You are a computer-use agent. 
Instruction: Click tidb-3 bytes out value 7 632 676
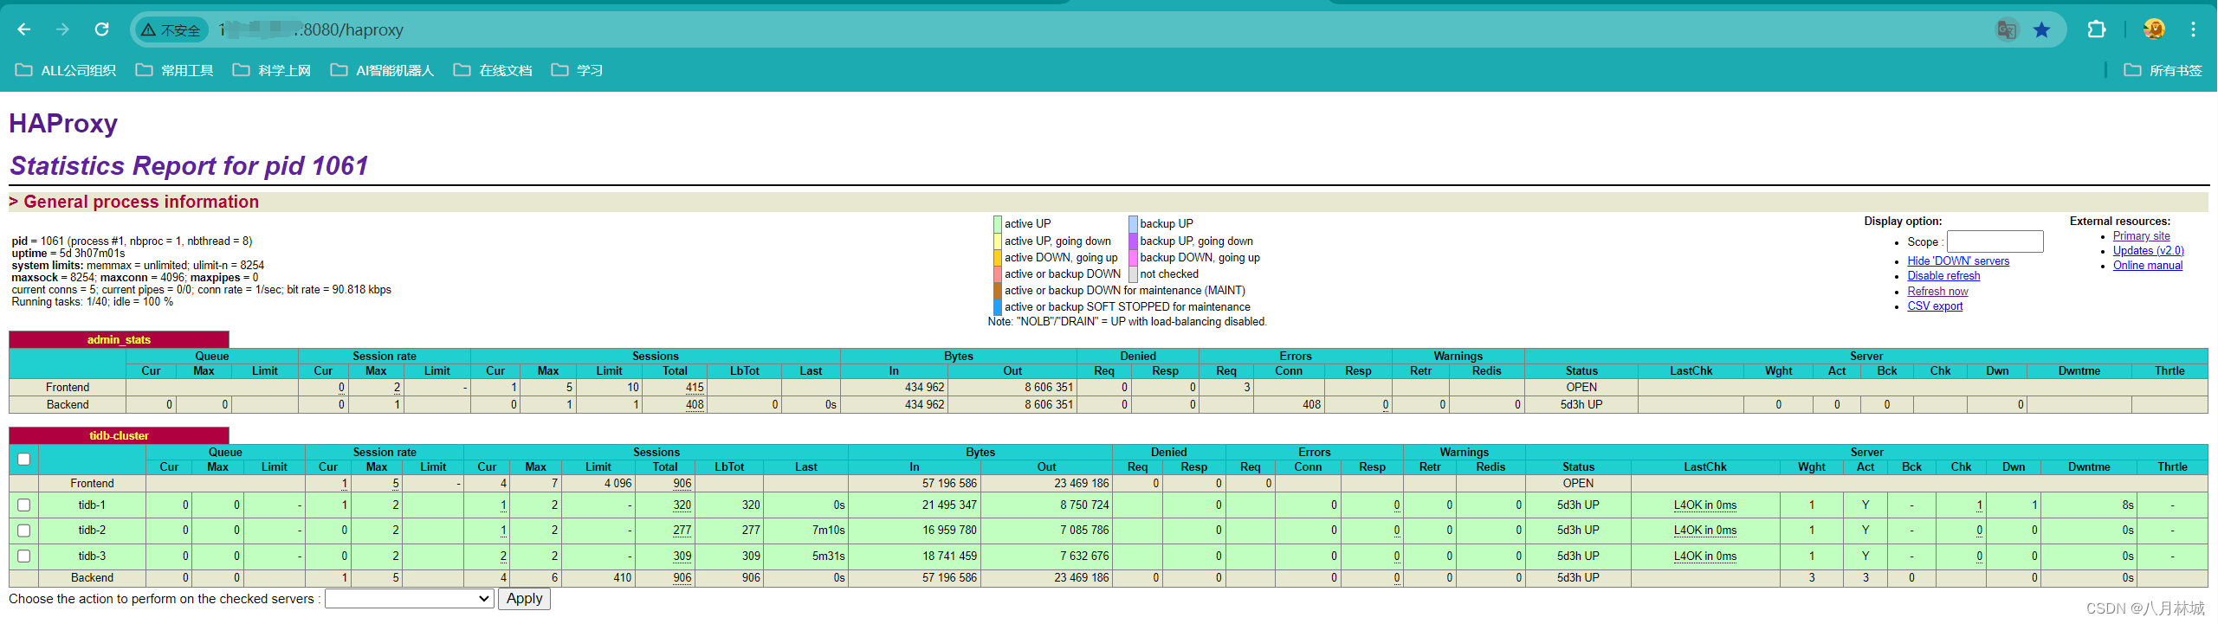[1084, 556]
